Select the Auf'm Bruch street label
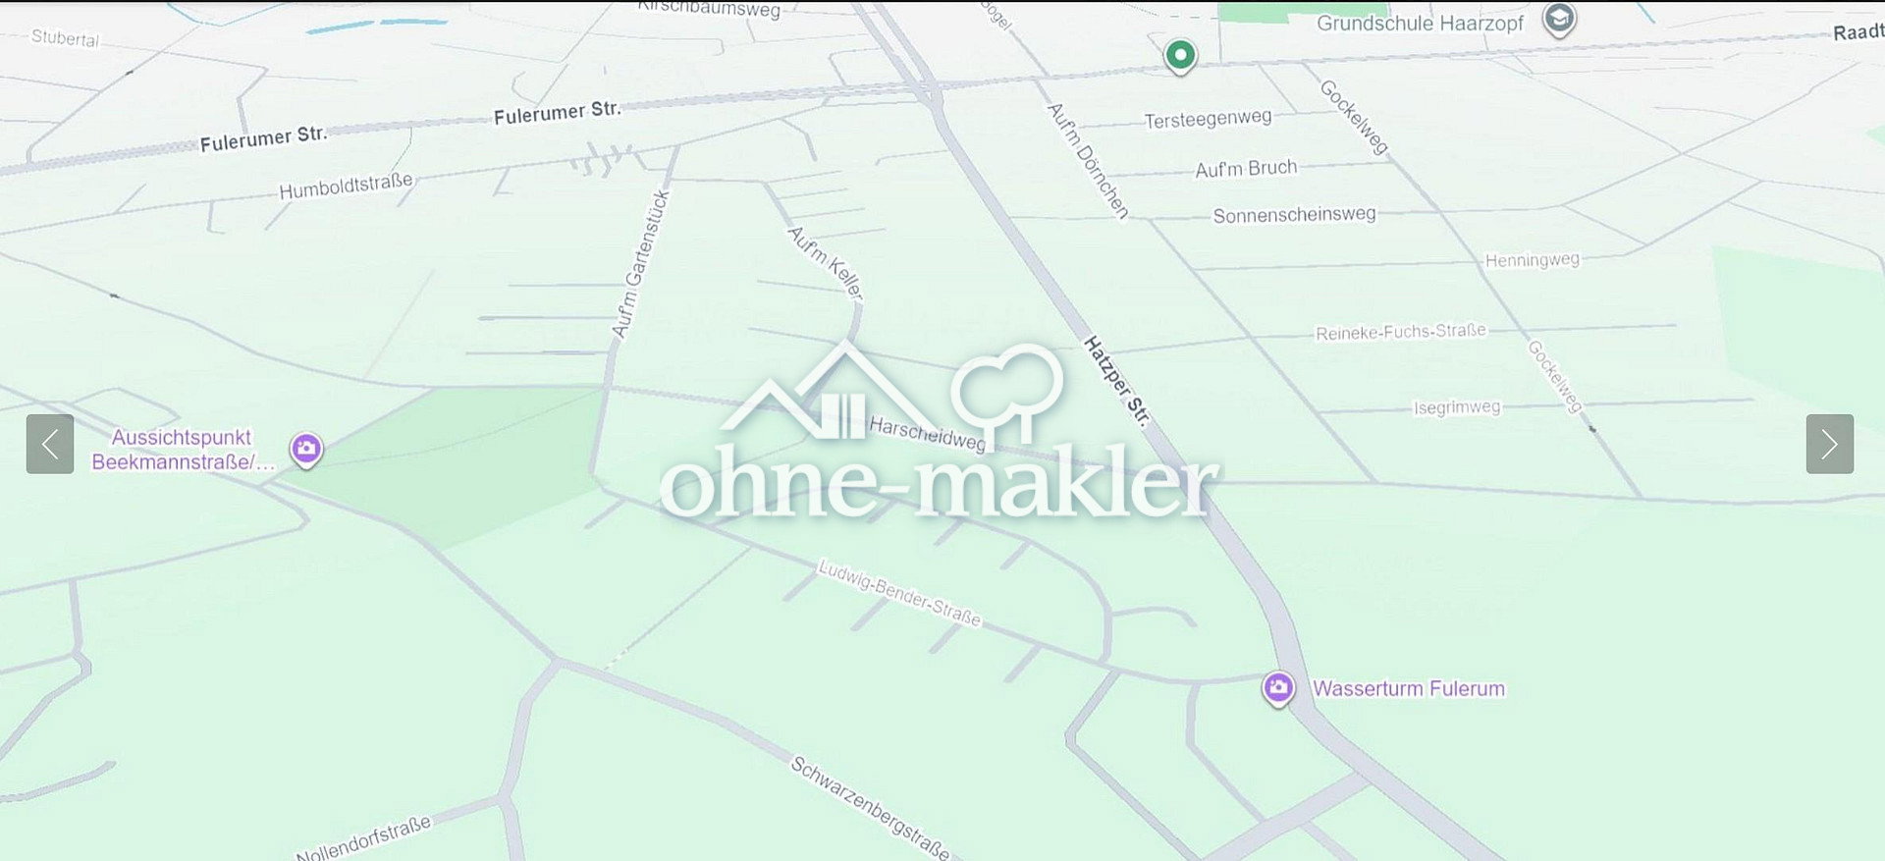Image resolution: width=1885 pixels, height=861 pixels. [1246, 169]
